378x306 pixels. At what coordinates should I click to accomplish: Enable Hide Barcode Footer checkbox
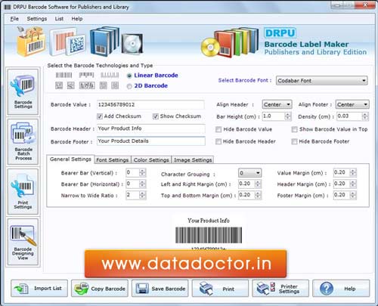click(294, 141)
